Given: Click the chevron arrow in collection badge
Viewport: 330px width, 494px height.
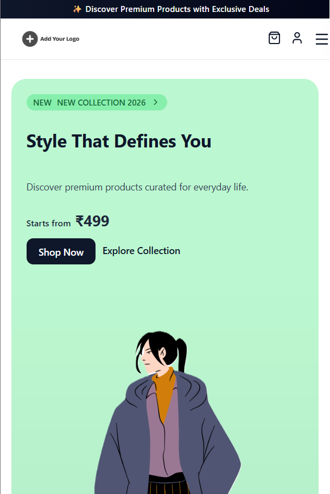Looking at the screenshot, I should pyautogui.click(x=156, y=102).
